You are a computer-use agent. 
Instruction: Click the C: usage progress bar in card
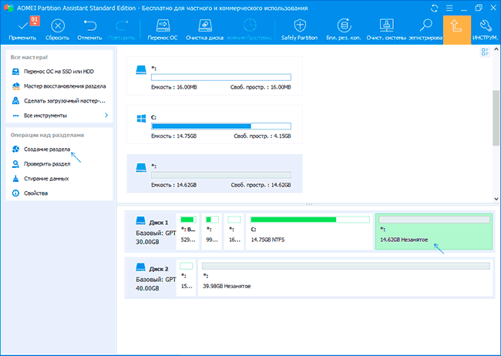pyautogui.click(x=220, y=126)
